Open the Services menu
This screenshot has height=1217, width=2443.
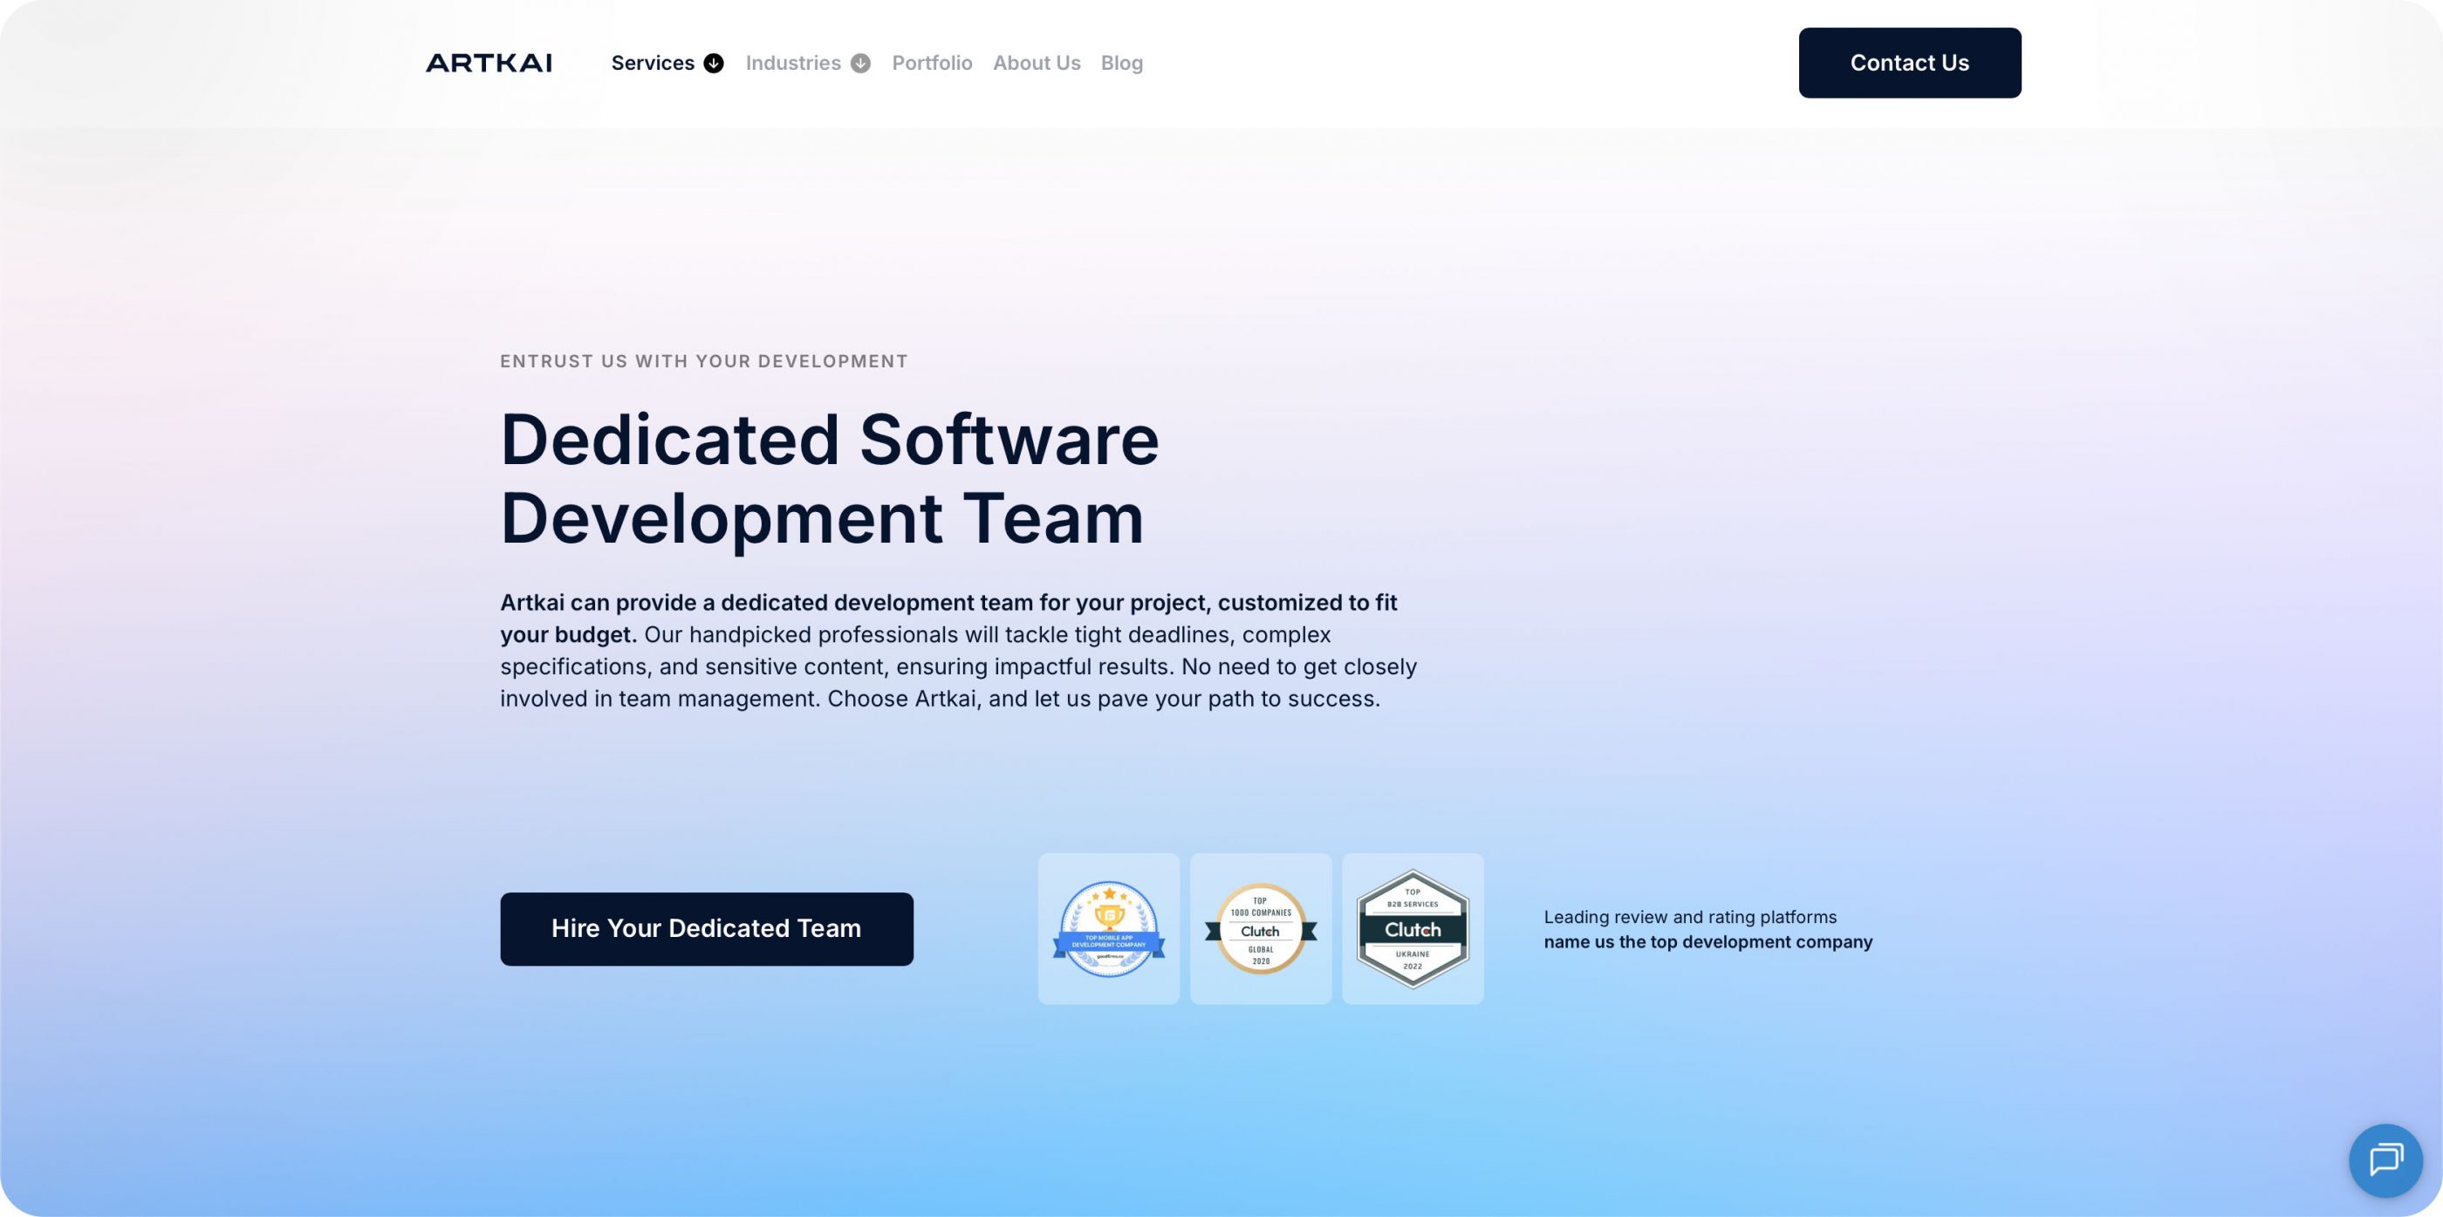click(x=653, y=63)
